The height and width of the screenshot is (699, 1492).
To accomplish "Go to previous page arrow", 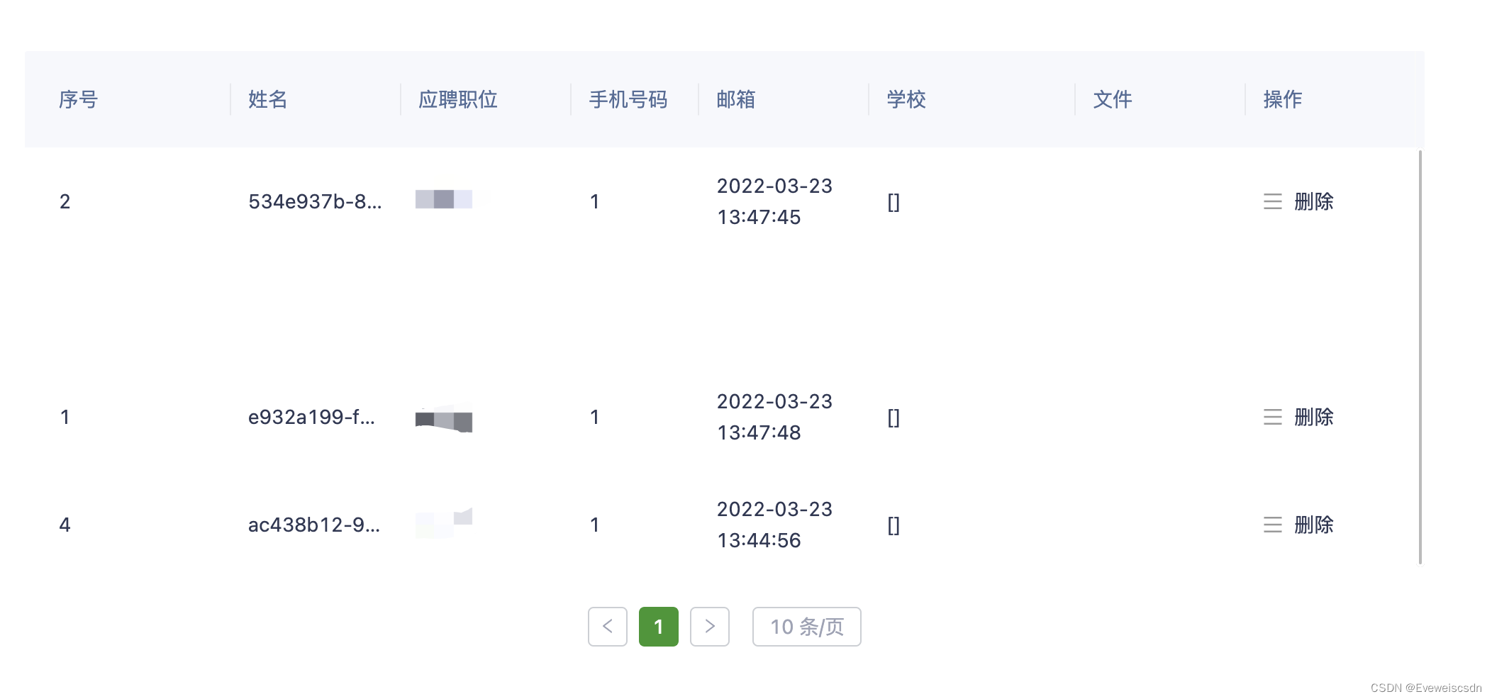I will (607, 626).
